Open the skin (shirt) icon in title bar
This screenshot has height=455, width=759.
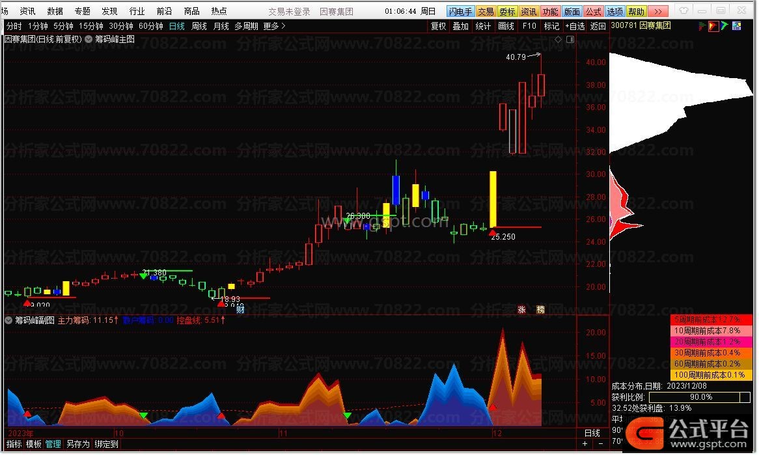[683, 10]
